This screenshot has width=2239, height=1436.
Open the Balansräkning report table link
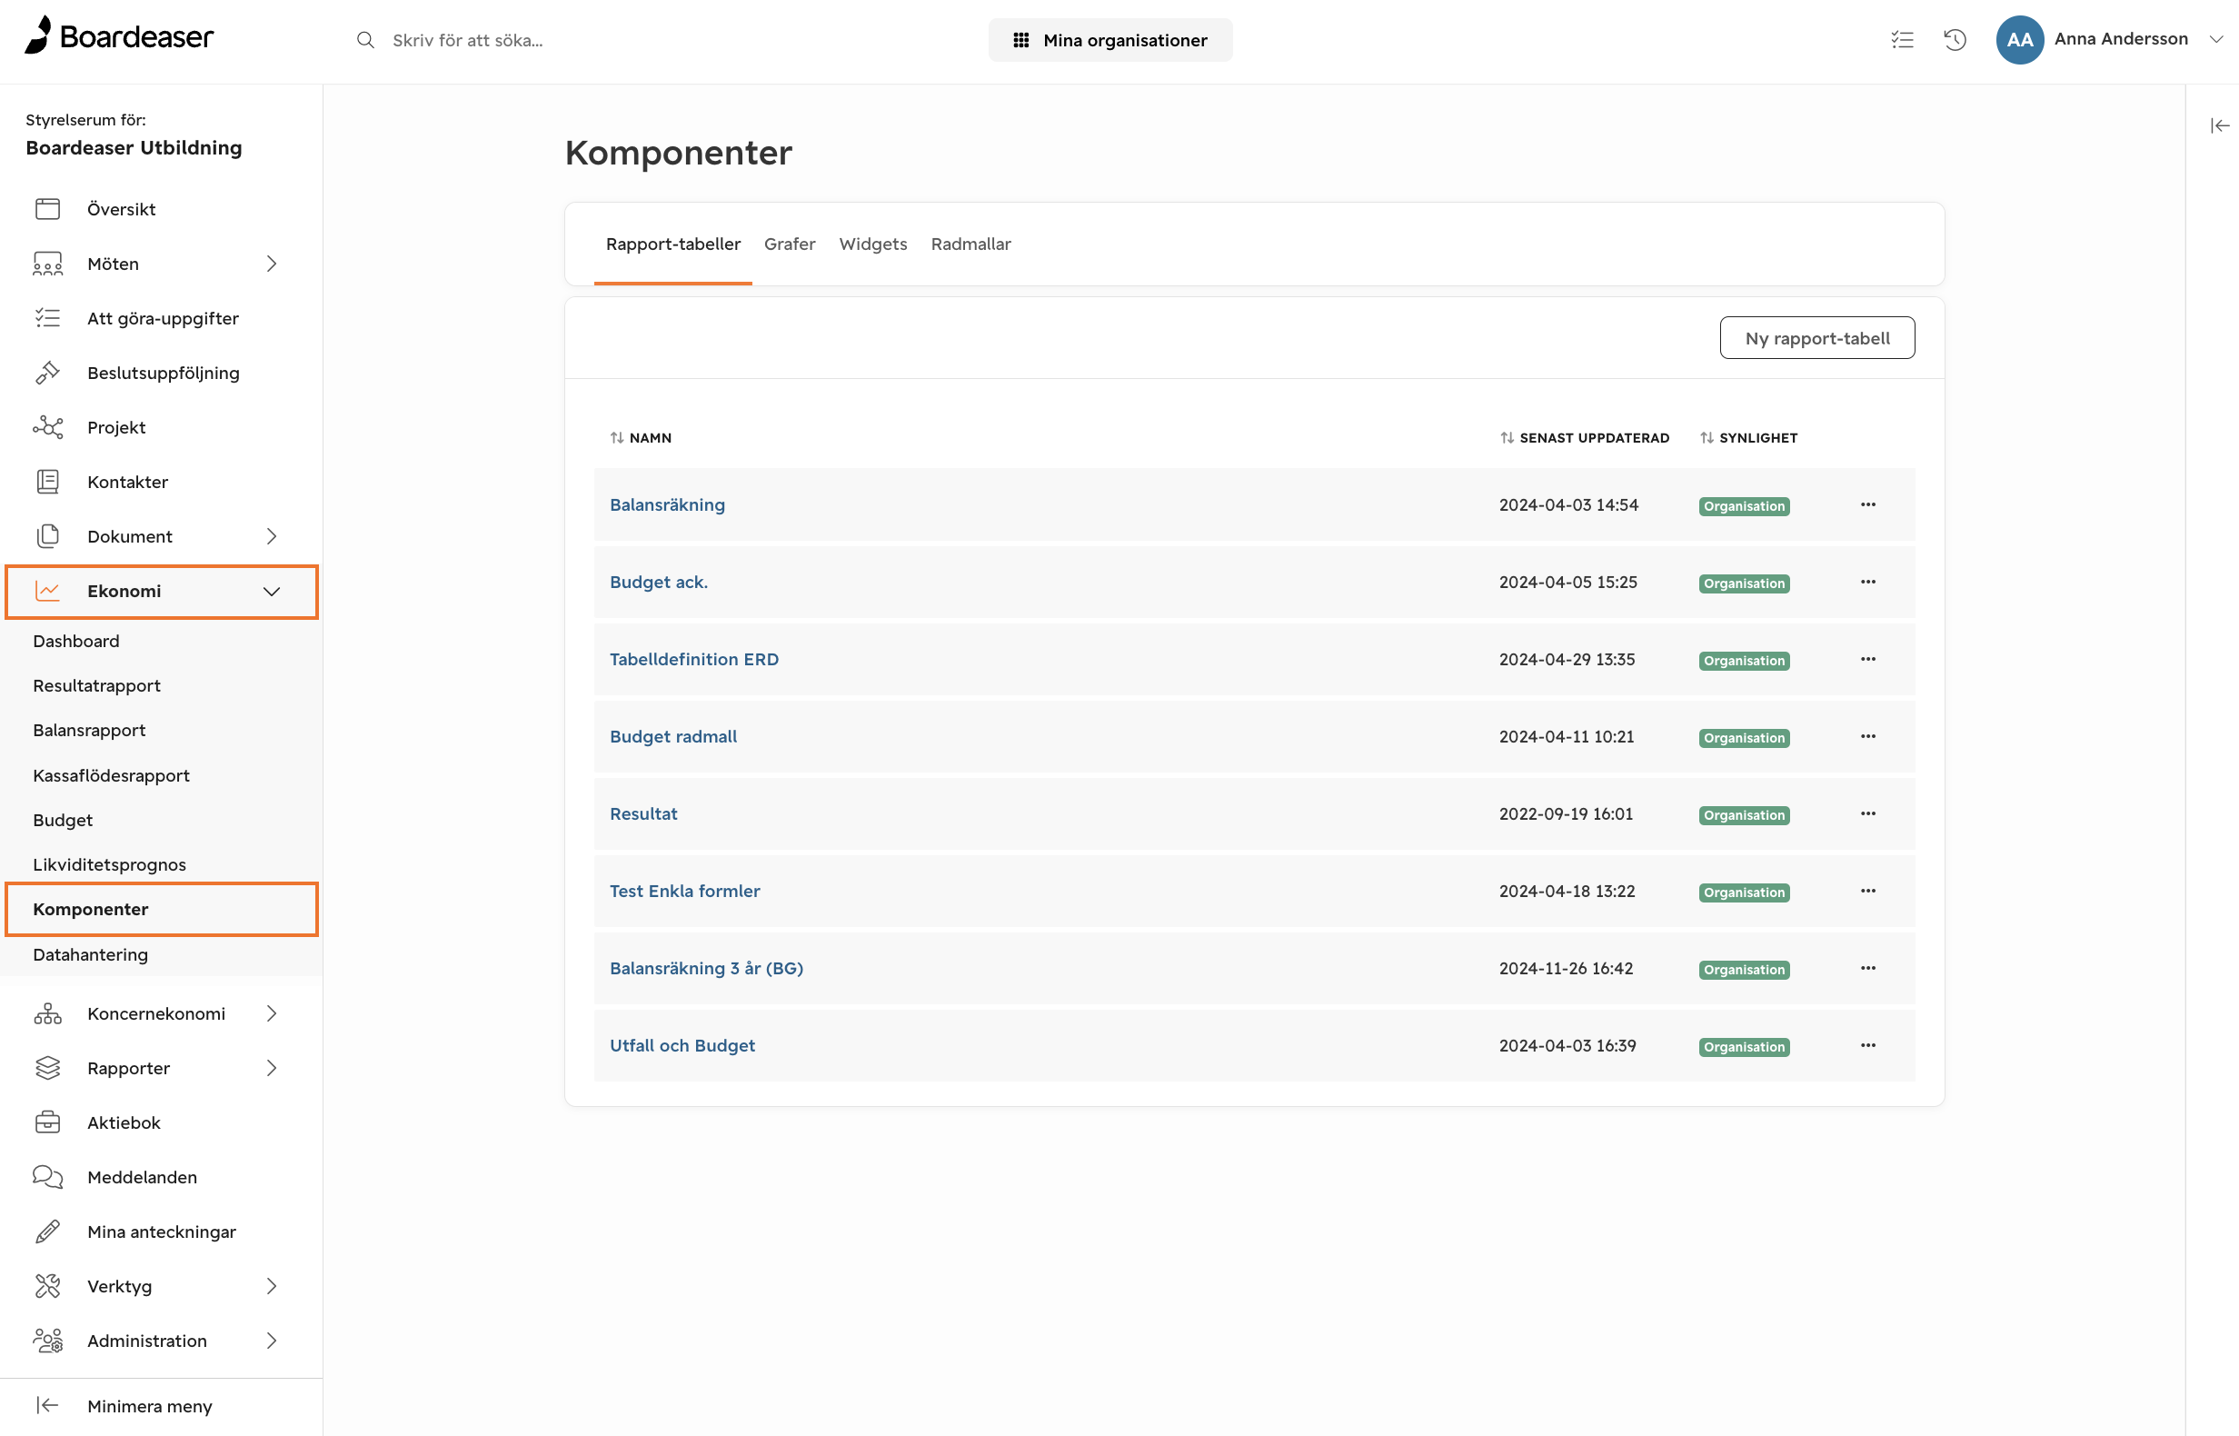[x=666, y=504]
